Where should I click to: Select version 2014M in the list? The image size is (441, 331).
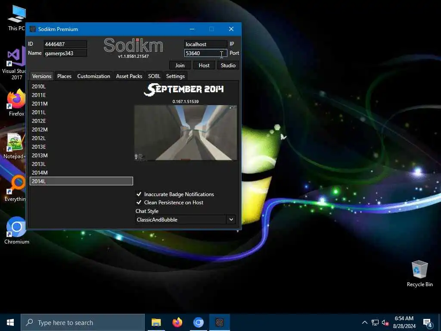81,172
